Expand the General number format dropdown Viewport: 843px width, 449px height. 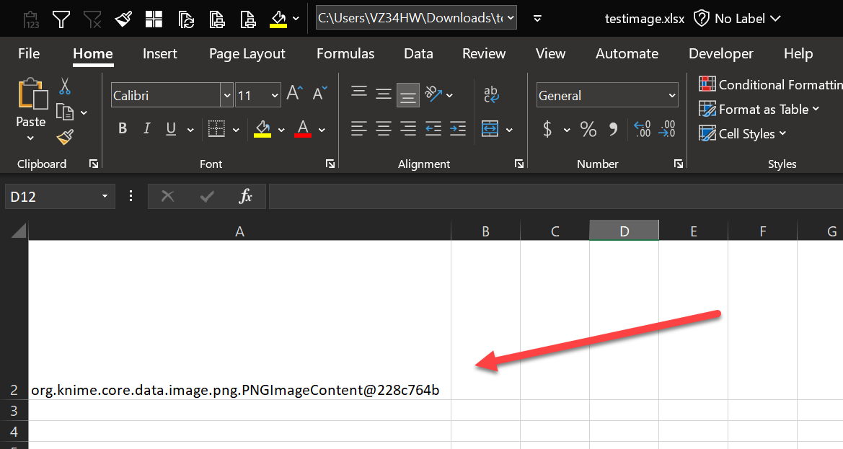(x=672, y=95)
